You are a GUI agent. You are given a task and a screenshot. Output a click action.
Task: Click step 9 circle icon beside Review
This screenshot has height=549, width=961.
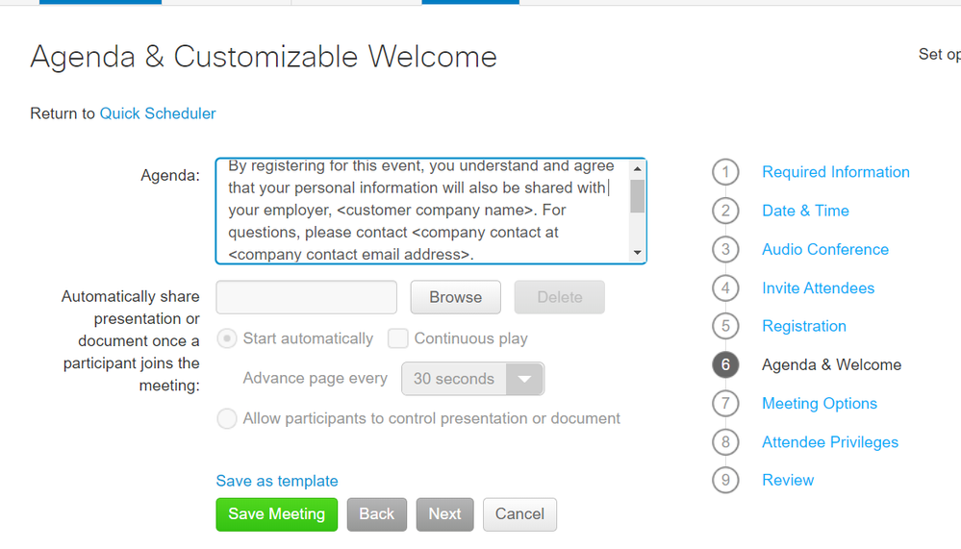tap(725, 480)
